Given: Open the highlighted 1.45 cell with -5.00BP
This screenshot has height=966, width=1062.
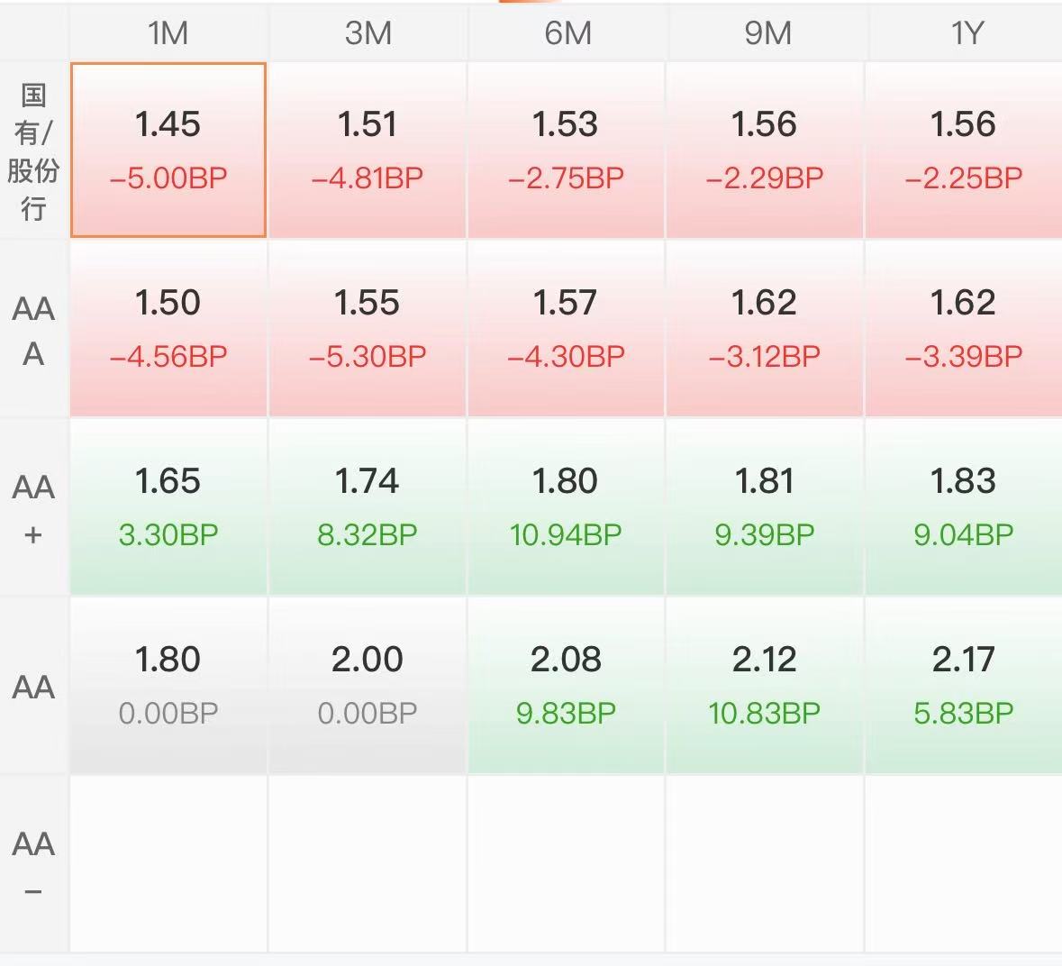Looking at the screenshot, I should pyautogui.click(x=168, y=150).
